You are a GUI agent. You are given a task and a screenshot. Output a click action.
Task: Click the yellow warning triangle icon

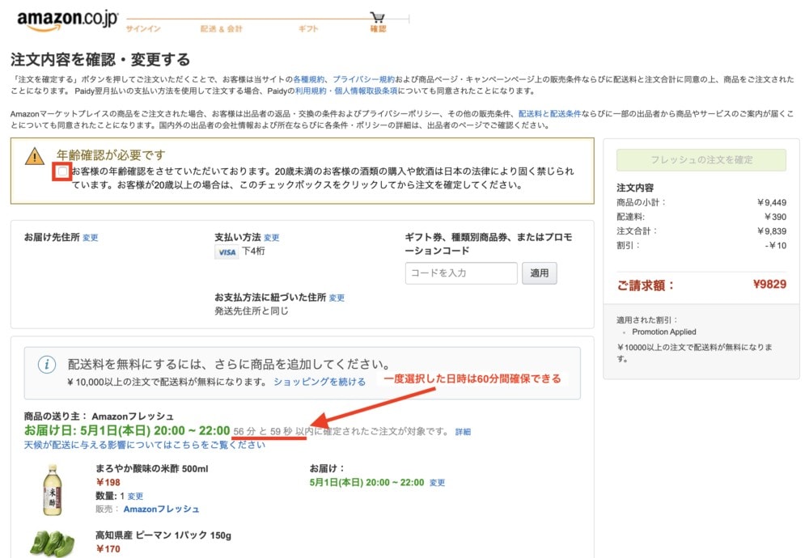pyautogui.click(x=35, y=156)
